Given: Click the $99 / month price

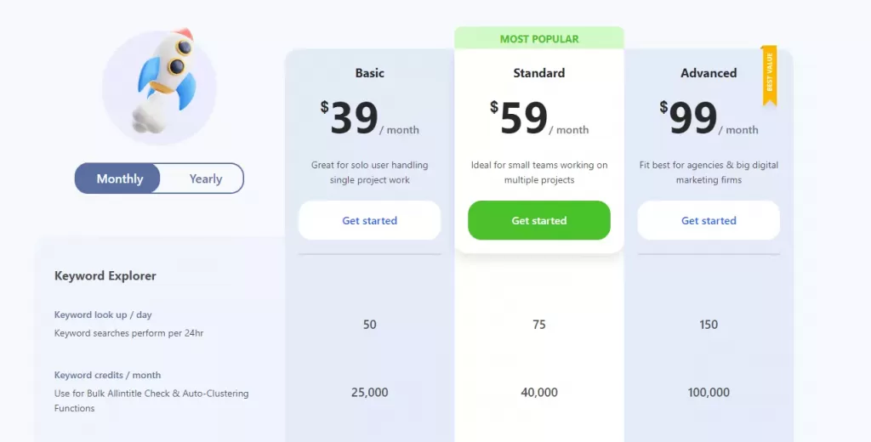Looking at the screenshot, I should pos(709,118).
